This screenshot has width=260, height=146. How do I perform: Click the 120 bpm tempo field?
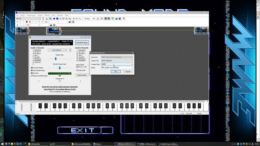pos(87,19)
